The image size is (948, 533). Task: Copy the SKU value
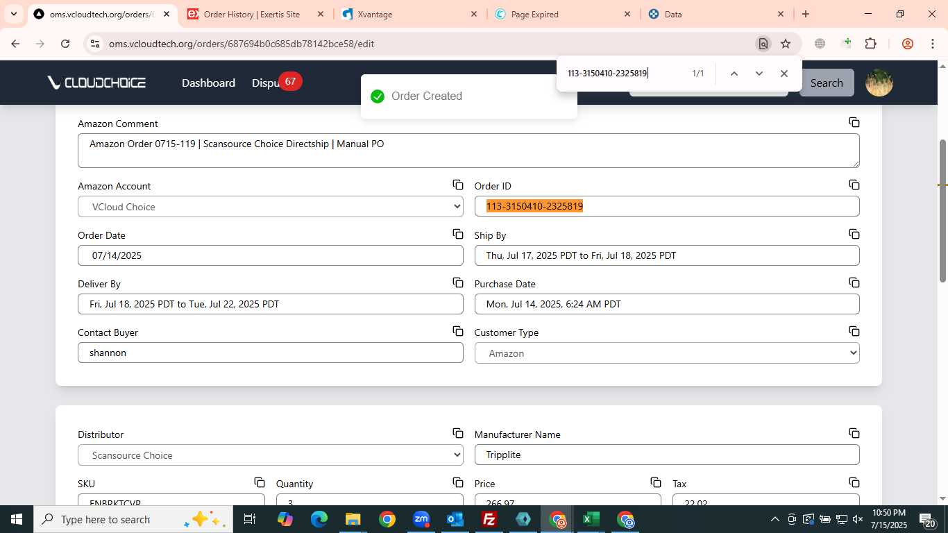pos(260,483)
